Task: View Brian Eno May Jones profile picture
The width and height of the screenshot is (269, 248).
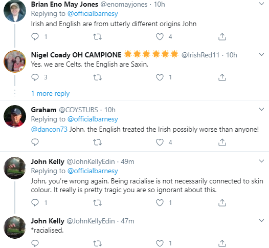Action: (15, 11)
